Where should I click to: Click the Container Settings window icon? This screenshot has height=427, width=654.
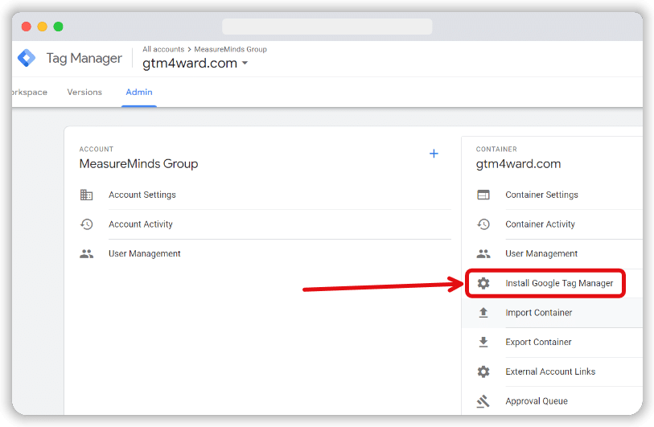point(483,195)
